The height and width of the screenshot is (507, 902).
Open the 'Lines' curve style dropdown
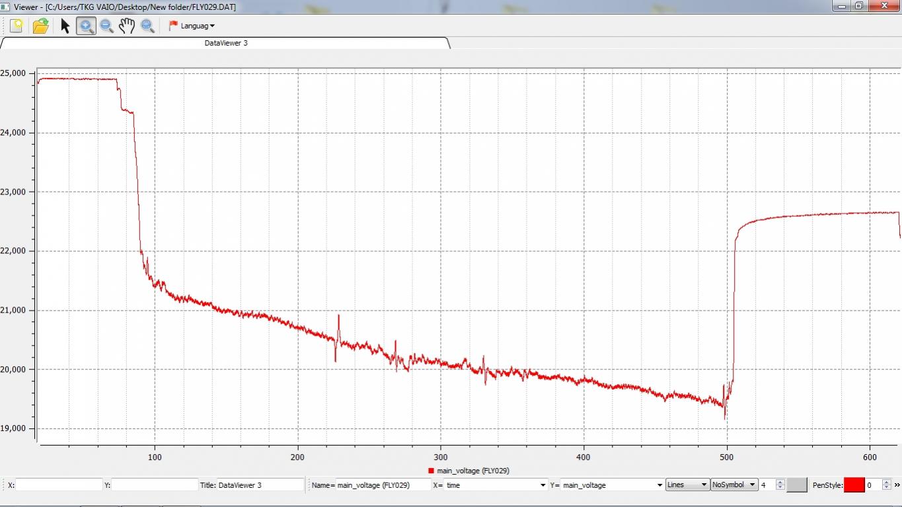tap(687, 485)
